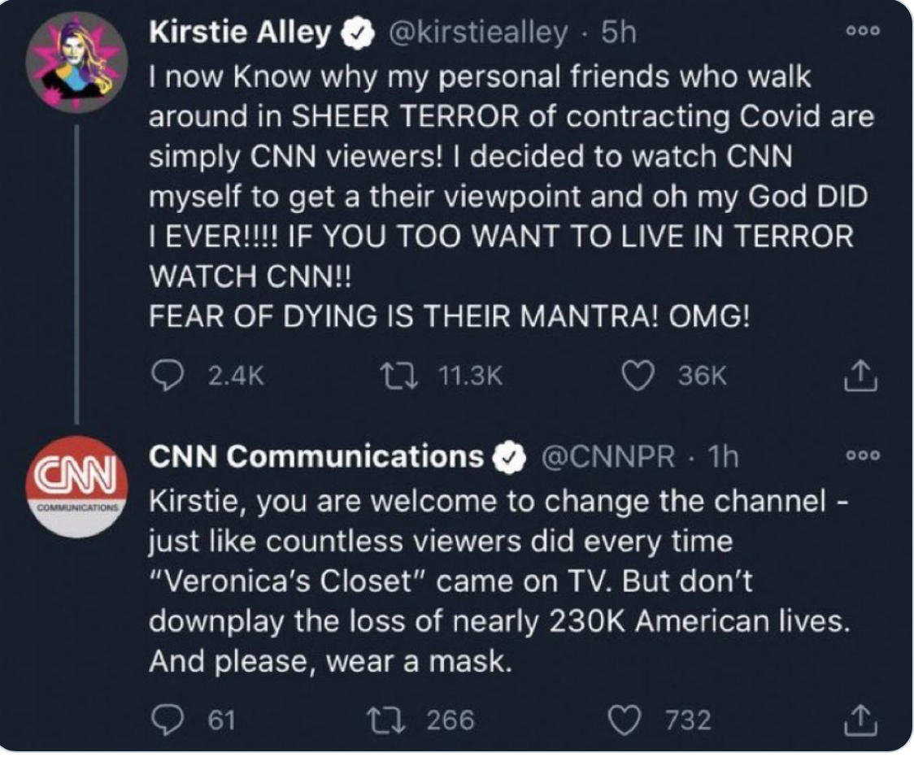Image resolution: width=914 pixels, height=757 pixels.
Task: Share the CNN Communications tweet
Action: pos(860,720)
